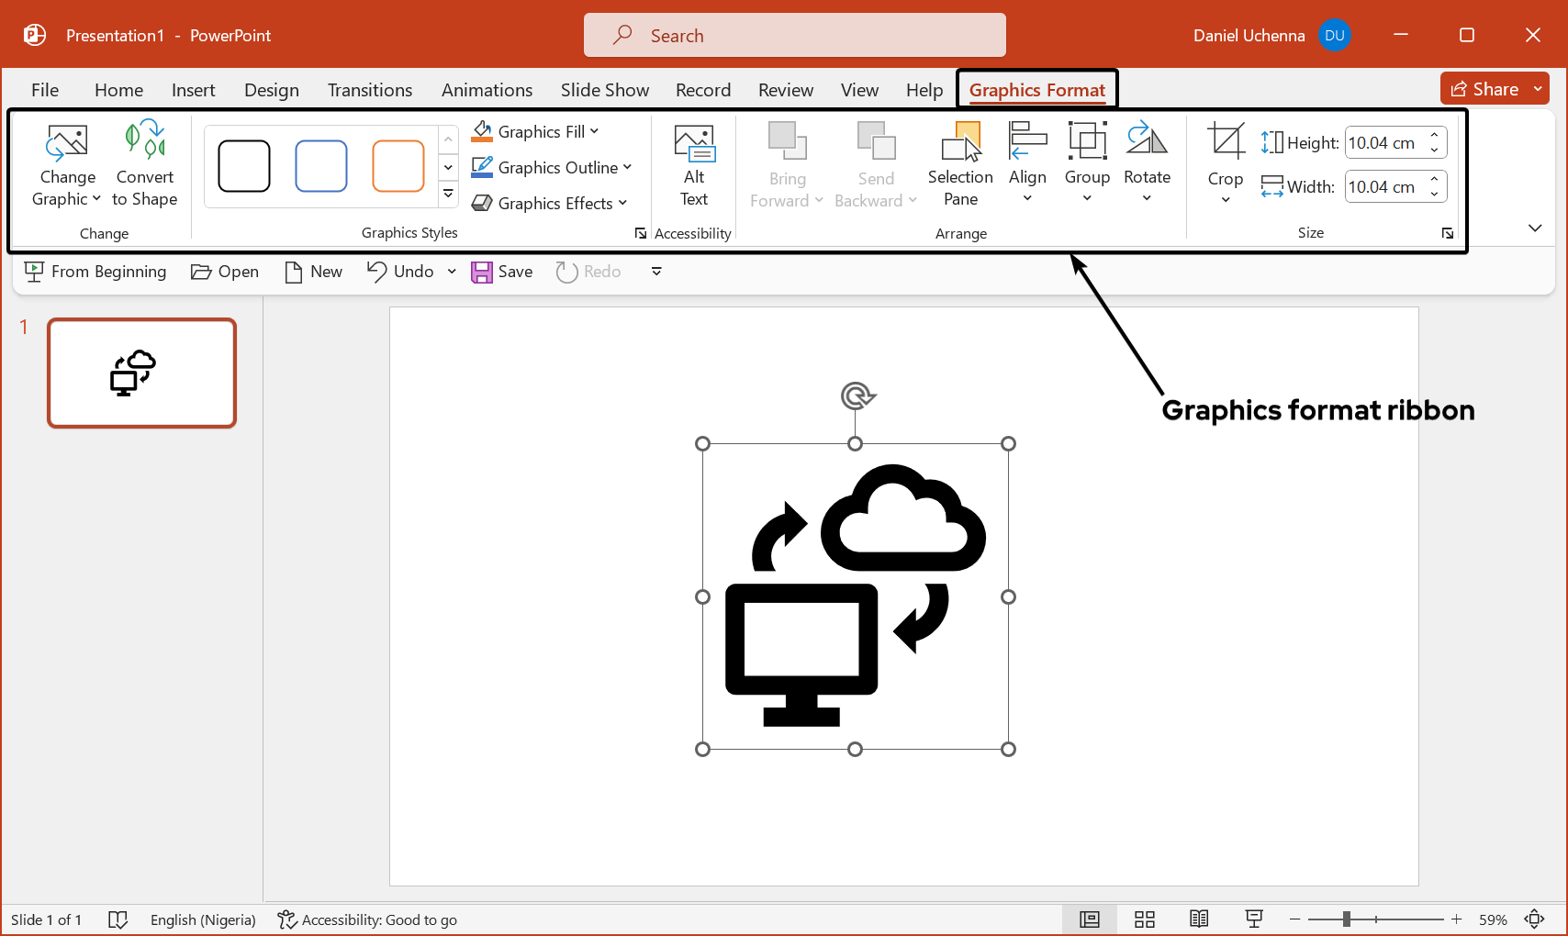Open the Insert ribbon tab
Screen dimensions: 1568x936
click(193, 89)
